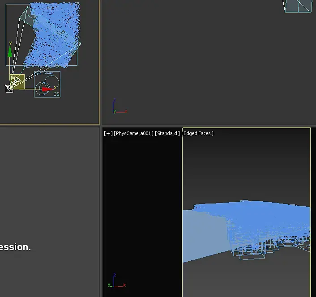The image size is (316, 297).
Task: Open the Standard shading label menu
Action: point(167,133)
